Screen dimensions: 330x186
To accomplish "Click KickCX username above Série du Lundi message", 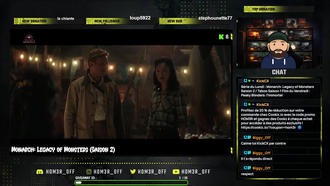I will point(263,81).
